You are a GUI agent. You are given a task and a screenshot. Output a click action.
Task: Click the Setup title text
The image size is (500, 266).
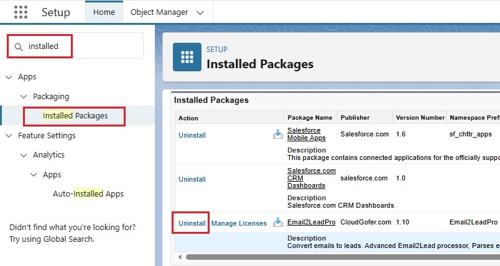pos(56,12)
